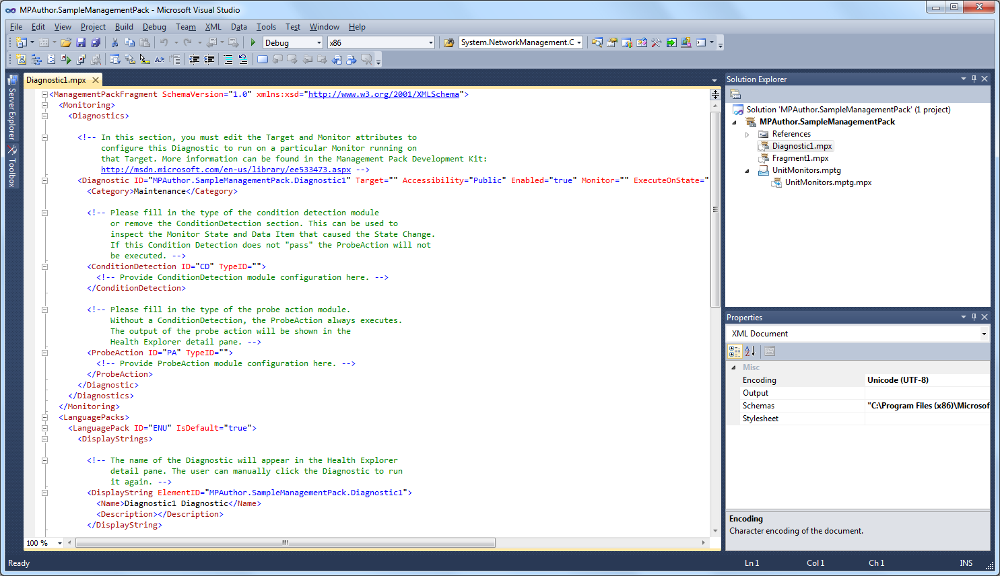
Task: Open the Build menu
Action: click(x=124, y=27)
